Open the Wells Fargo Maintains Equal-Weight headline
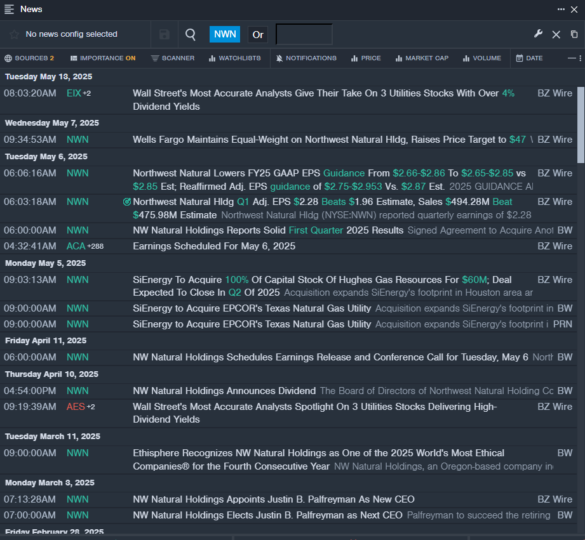The image size is (585, 540). coord(329,140)
